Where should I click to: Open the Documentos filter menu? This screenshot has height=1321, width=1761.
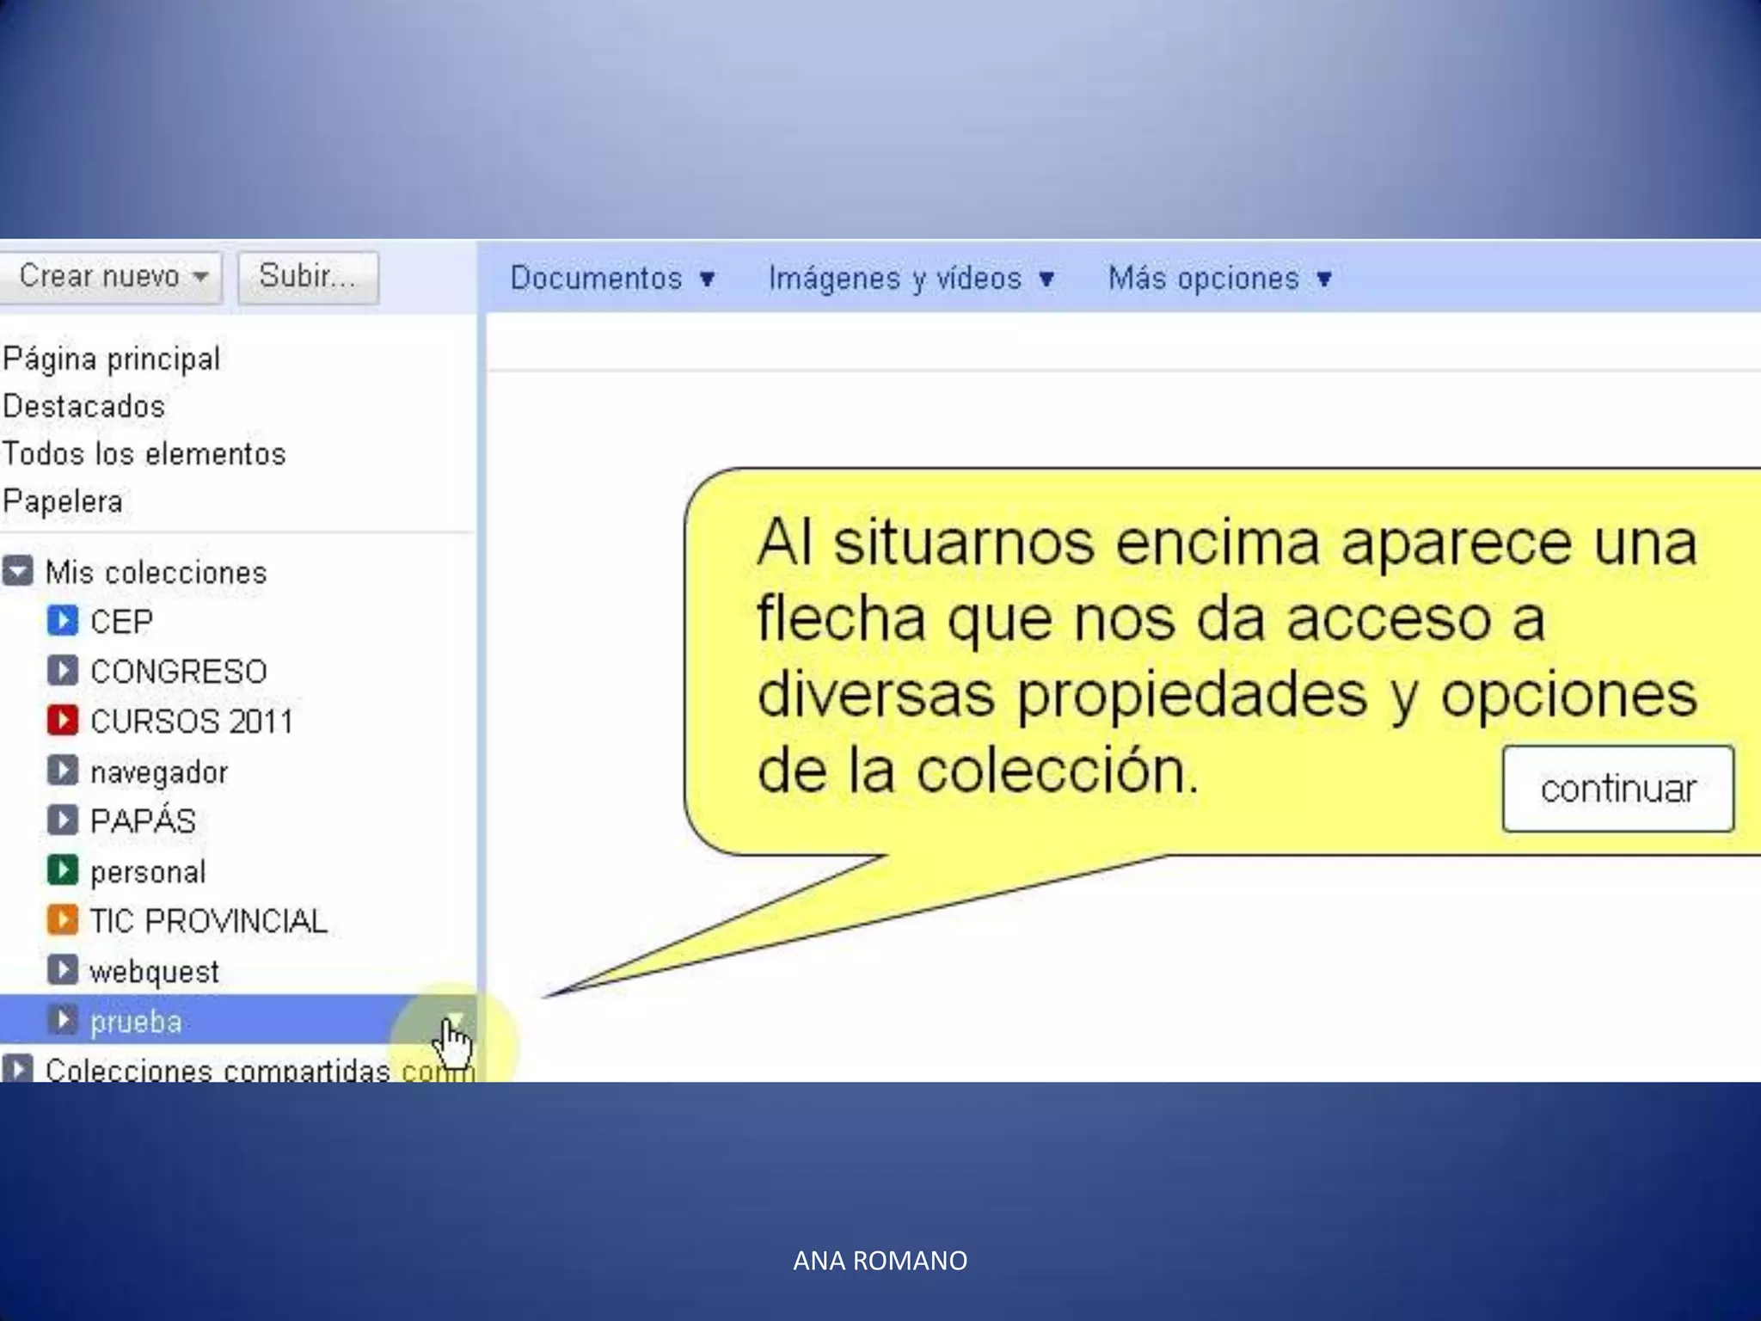coord(611,279)
